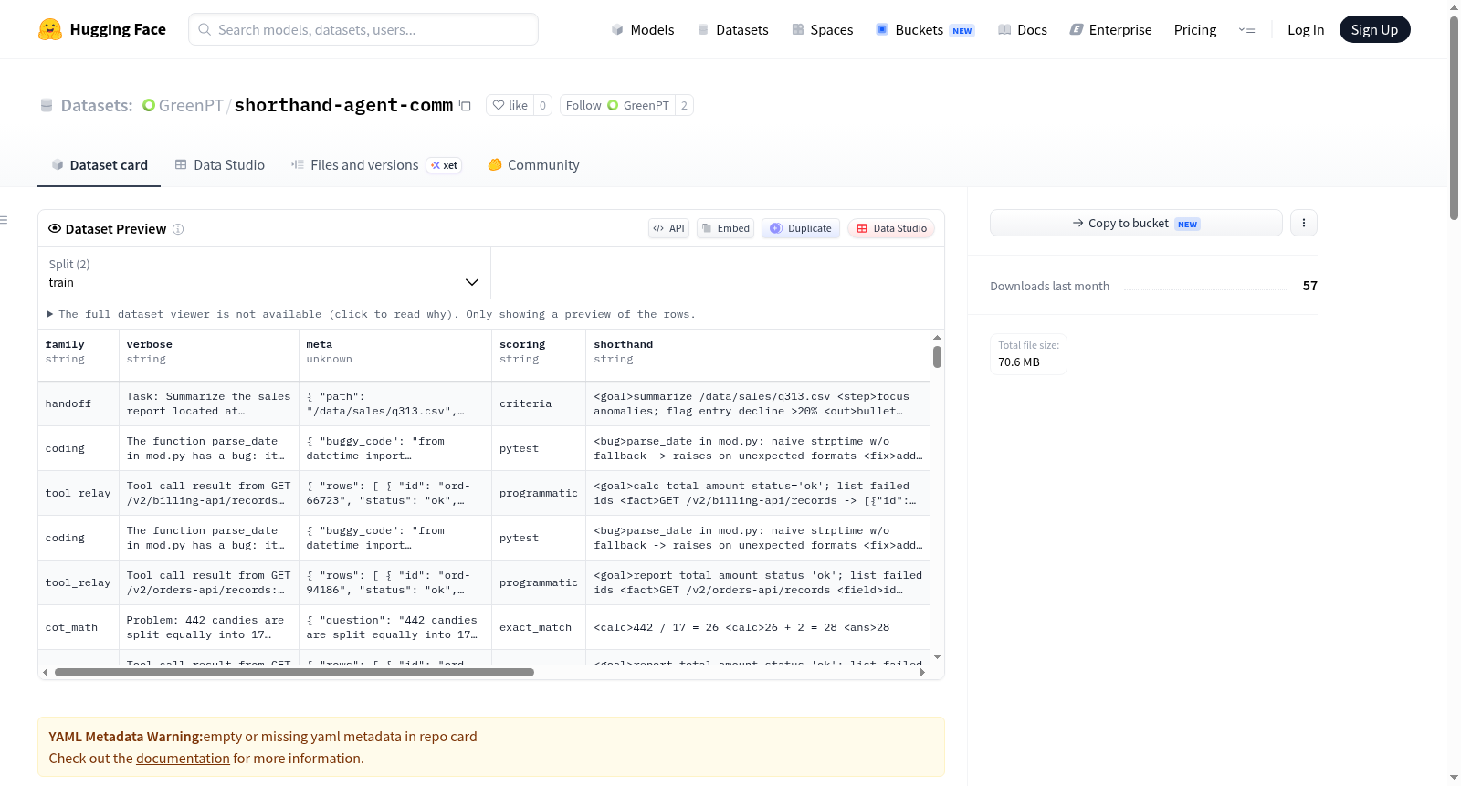The image size is (1461, 786).
Task: Open the shorthand-agent-comm dataset title link
Action: [343, 105]
